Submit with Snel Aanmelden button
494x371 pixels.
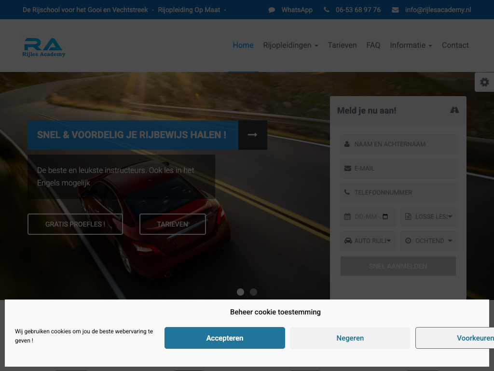tap(398, 266)
